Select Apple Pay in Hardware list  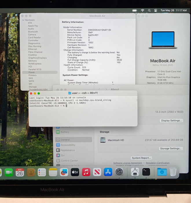pos(33,26)
